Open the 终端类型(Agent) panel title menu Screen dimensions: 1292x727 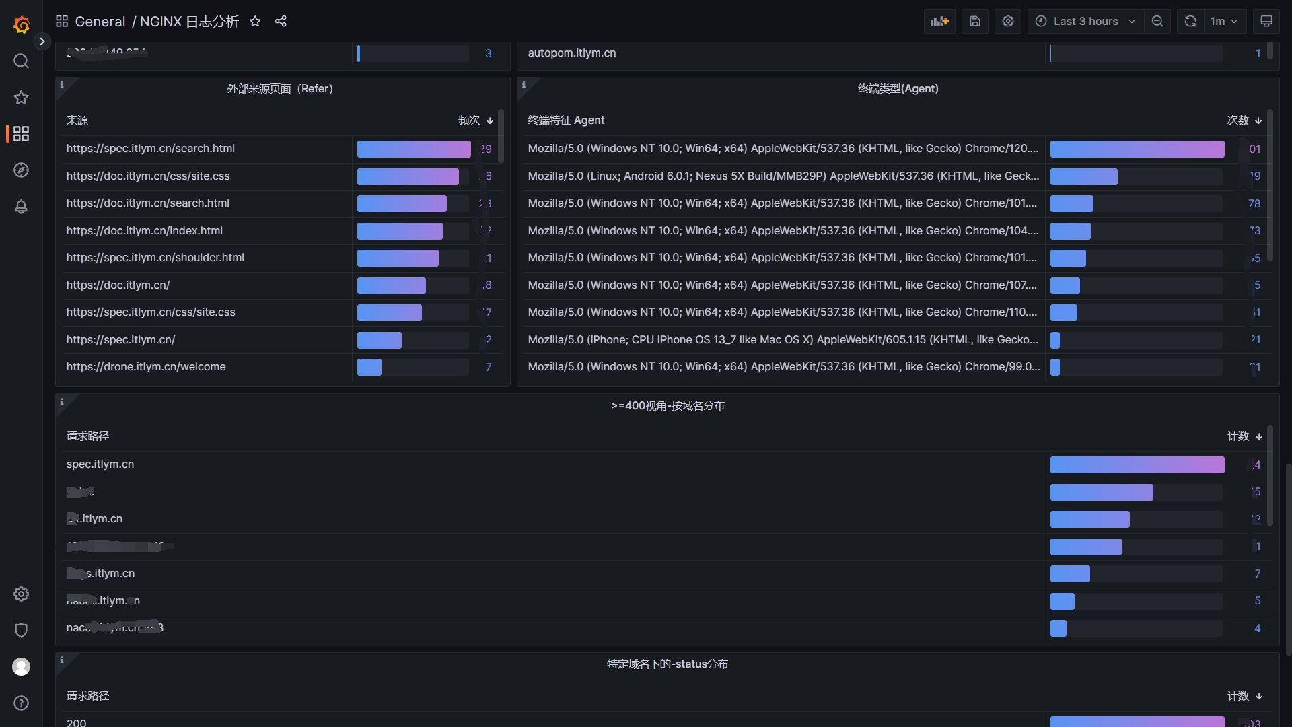(898, 89)
